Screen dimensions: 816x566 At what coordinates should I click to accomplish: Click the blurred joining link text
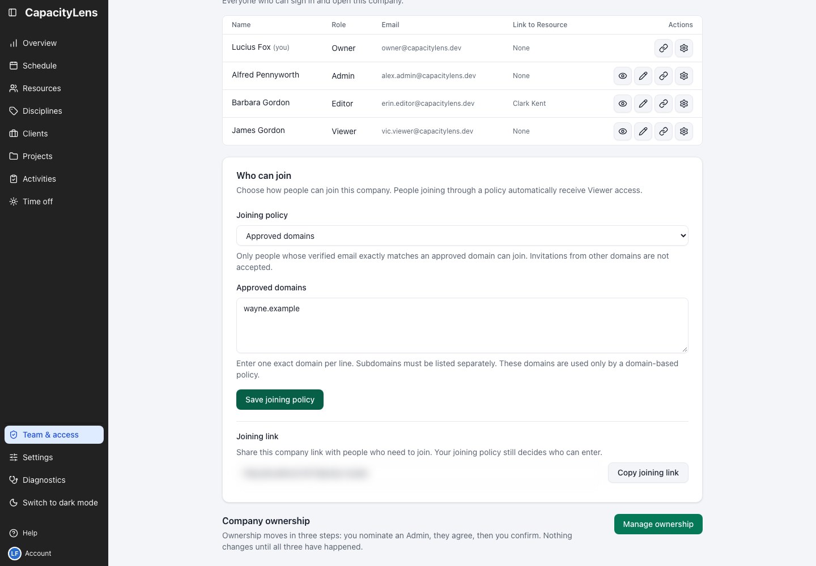tap(305, 473)
